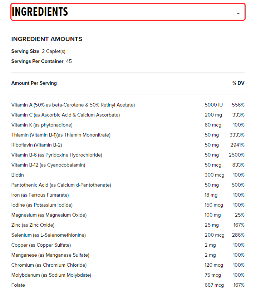
Task: Open the Vitamin A ingredient link
Action: click(73, 105)
